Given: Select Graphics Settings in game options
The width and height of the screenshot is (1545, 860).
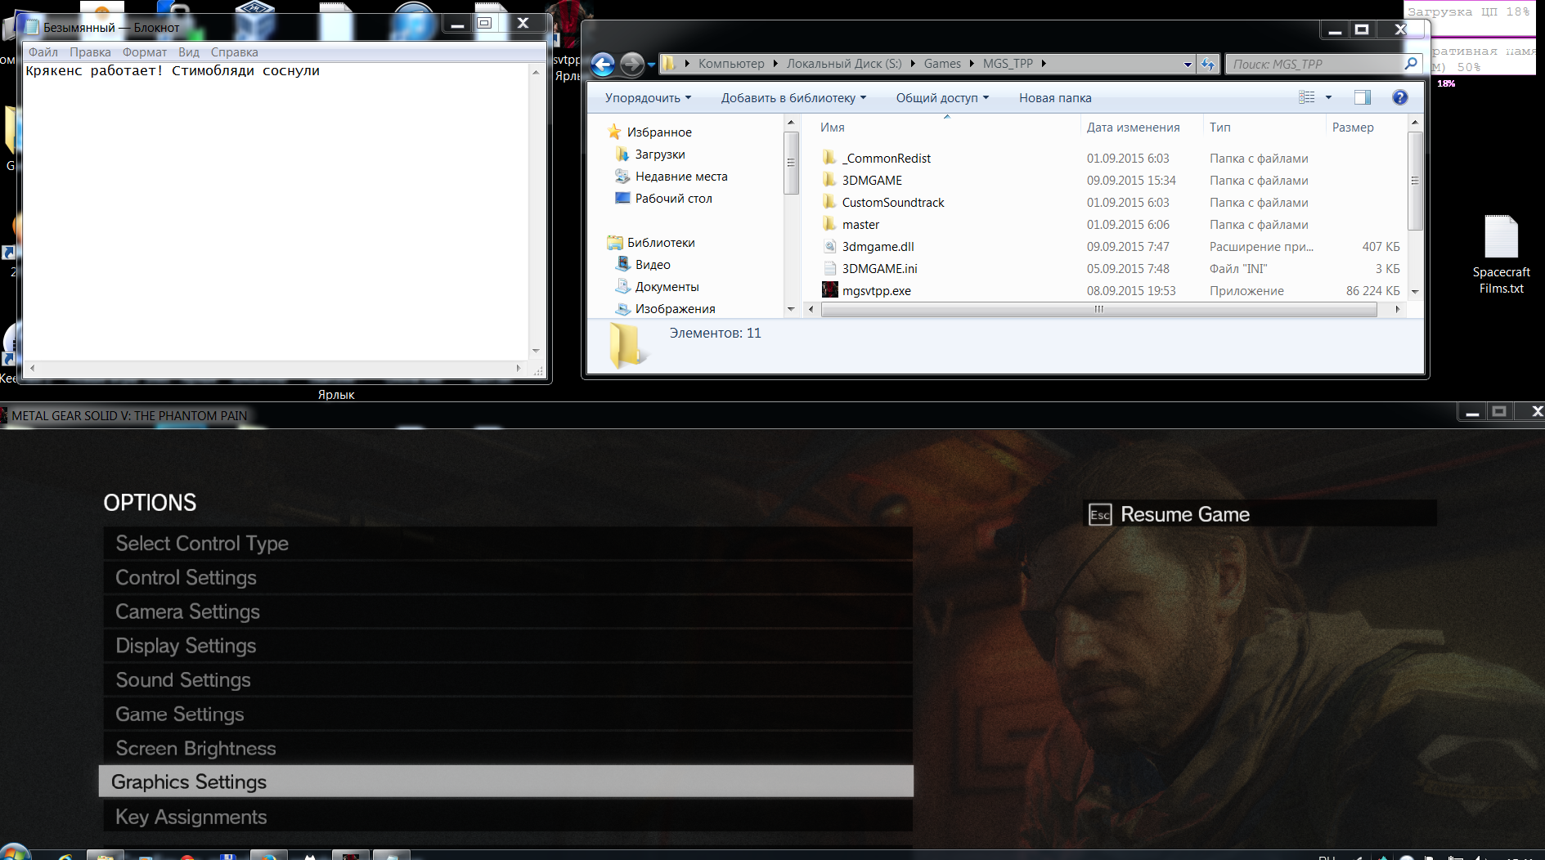Looking at the screenshot, I should pos(505,782).
